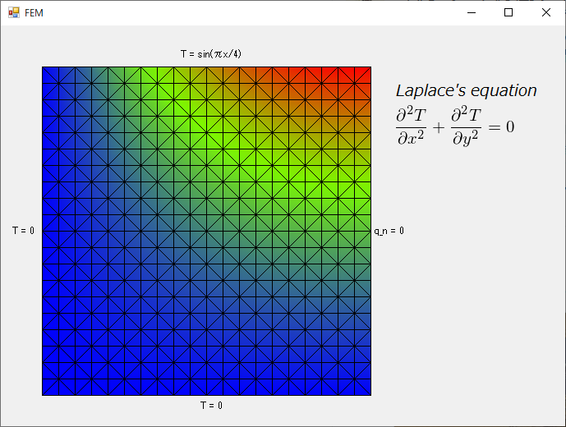Click the FEM application icon in title bar
566x427 pixels.
(14, 12)
